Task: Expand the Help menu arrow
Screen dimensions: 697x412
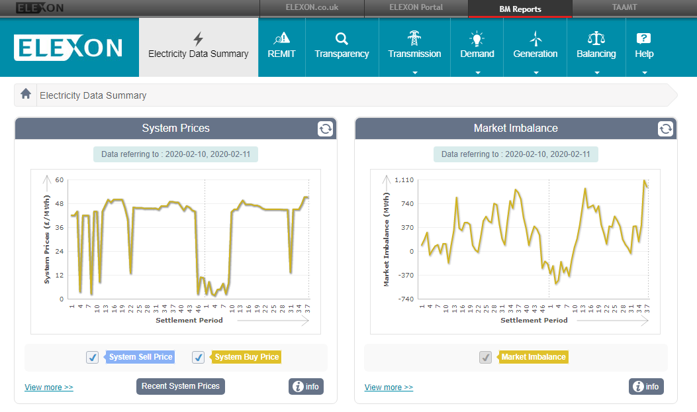Action: pyautogui.click(x=645, y=72)
